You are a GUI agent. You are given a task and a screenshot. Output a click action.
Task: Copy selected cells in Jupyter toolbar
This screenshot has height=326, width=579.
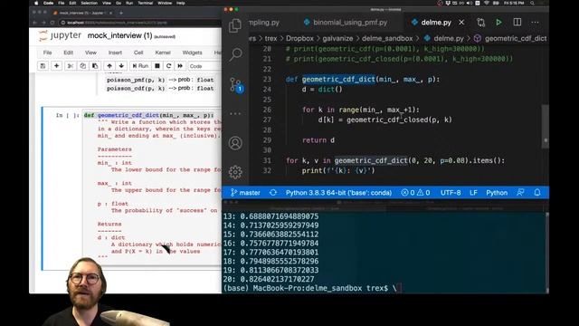tap(82, 66)
